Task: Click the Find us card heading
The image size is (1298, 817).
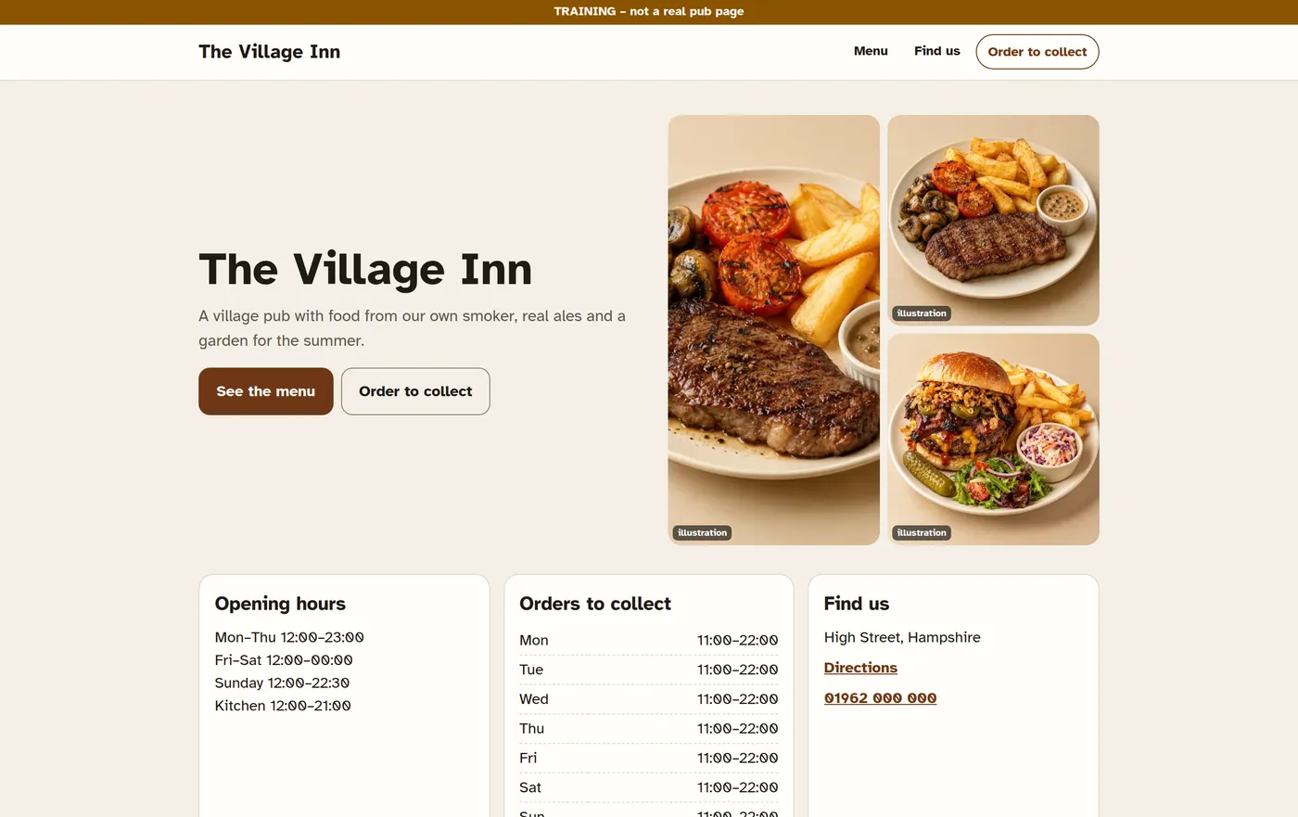Action: coord(857,604)
